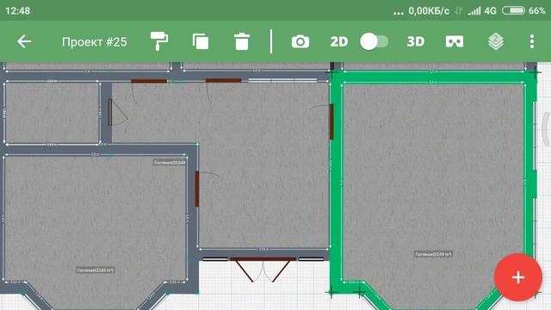Select the window on the top wall
Viewport: 551px width, 310px height.
282,80
